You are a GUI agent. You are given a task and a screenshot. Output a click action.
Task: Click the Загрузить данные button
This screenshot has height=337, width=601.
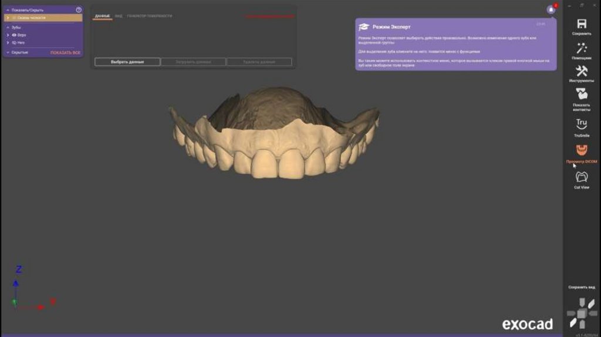pos(193,62)
